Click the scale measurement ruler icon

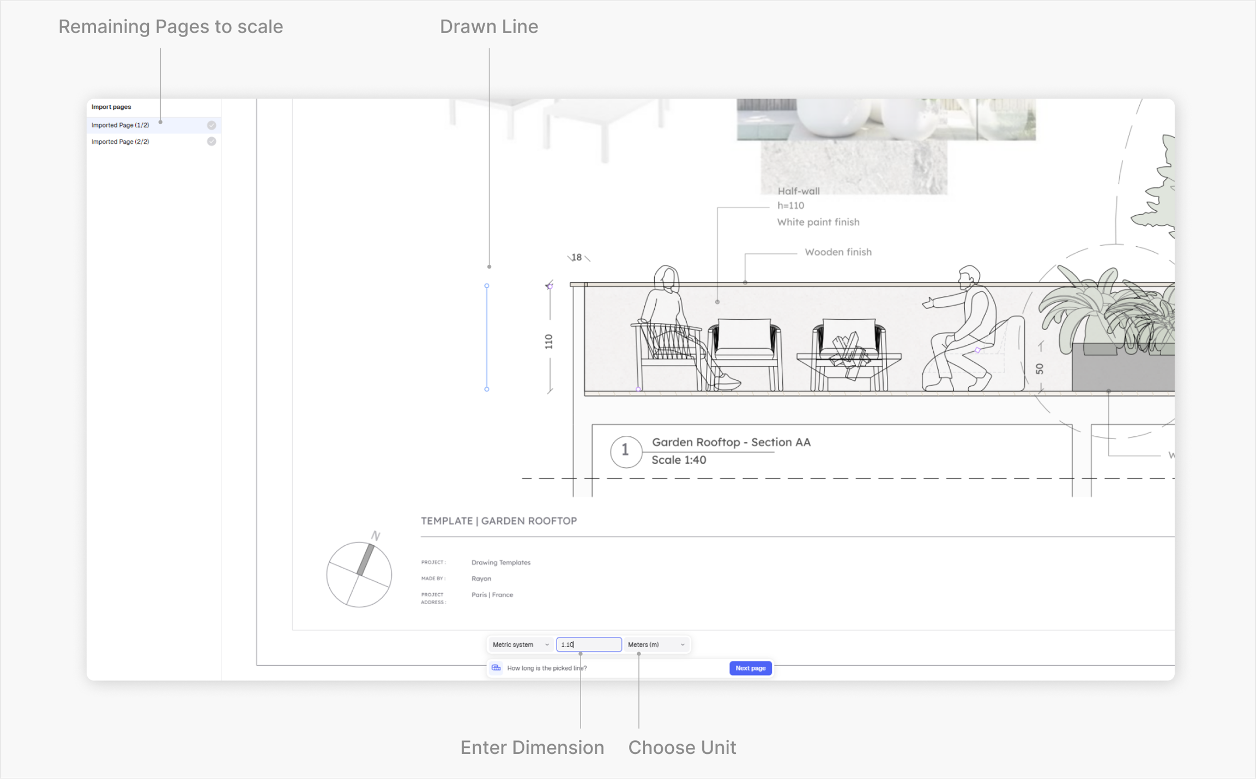point(496,668)
